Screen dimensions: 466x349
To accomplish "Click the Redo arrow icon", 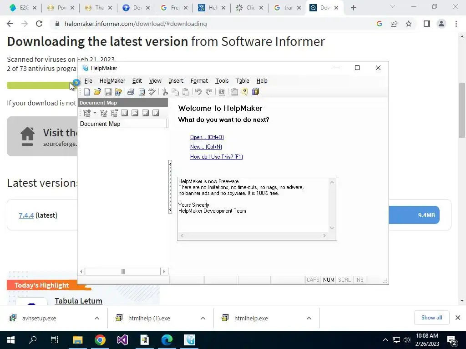I will click(209, 92).
